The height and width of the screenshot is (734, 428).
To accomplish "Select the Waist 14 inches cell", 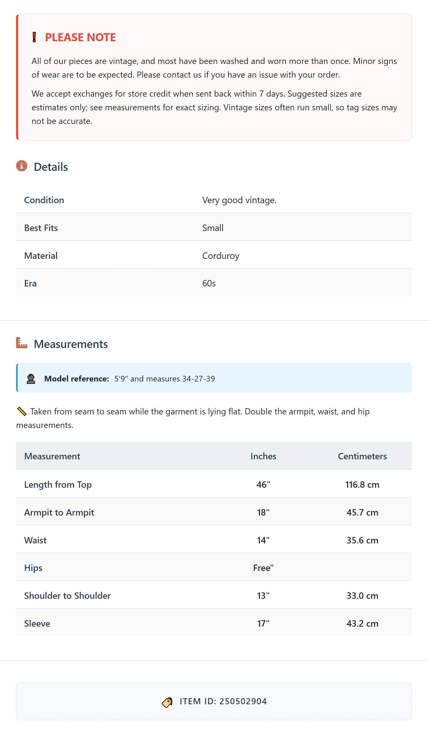I will [x=263, y=540].
